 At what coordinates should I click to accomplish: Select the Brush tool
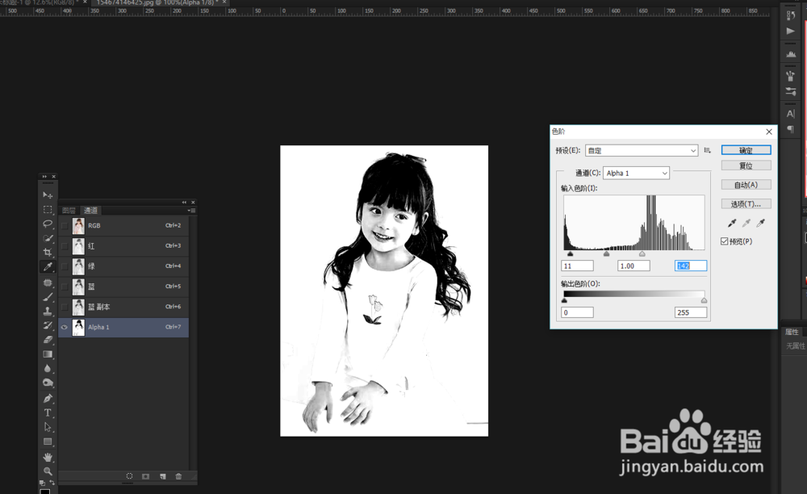pyautogui.click(x=48, y=297)
